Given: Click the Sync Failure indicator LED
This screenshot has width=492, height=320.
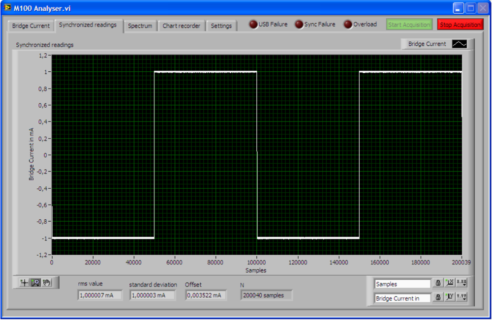Looking at the screenshot, I should point(299,25).
